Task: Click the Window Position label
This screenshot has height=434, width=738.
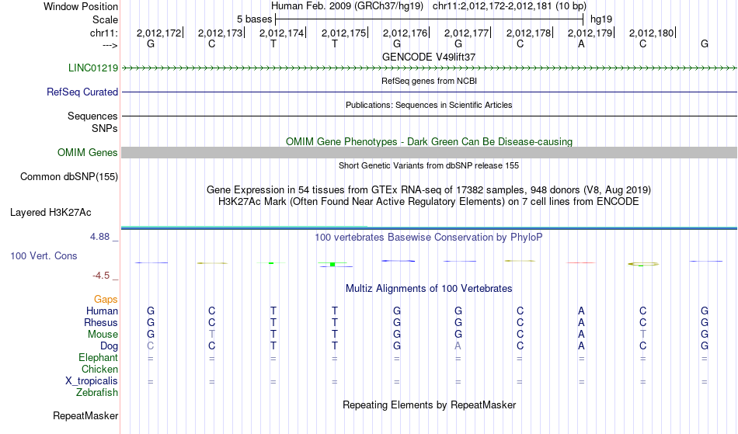Action: point(81,6)
